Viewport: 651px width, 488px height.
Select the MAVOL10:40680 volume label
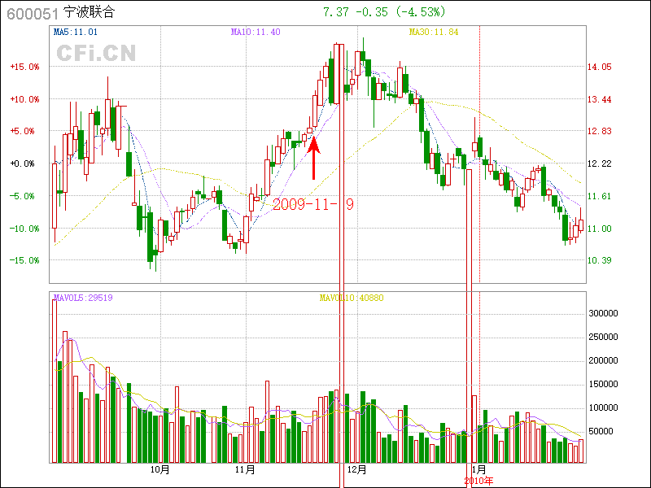352,298
